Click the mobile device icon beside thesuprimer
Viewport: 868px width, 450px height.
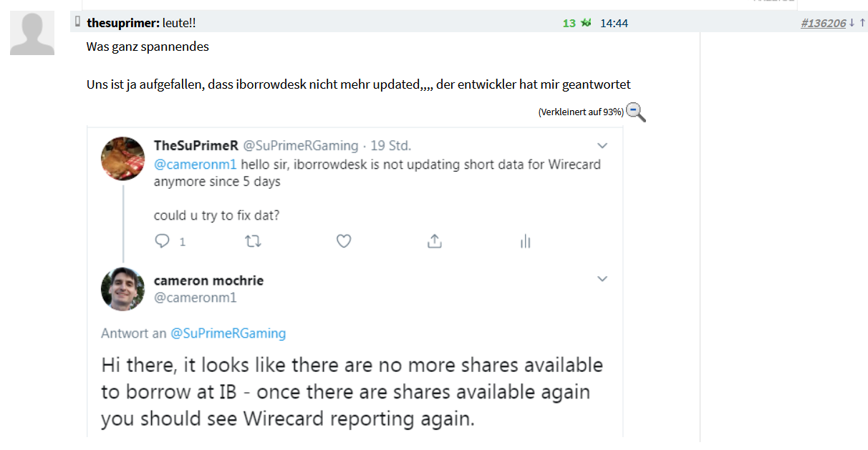(77, 21)
